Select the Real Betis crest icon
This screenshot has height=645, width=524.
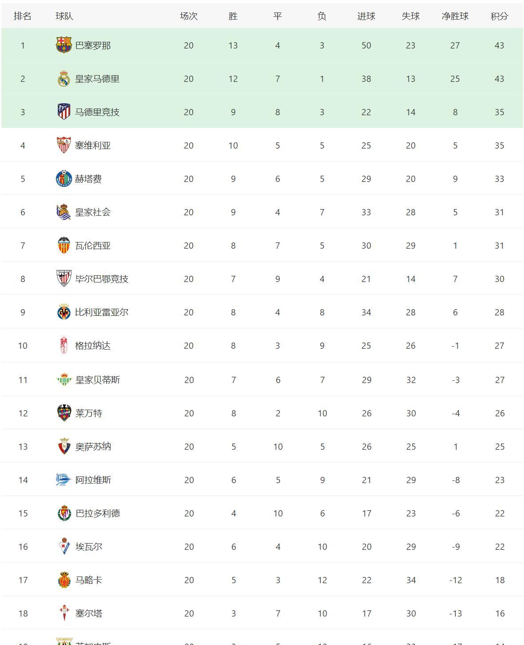pos(64,380)
